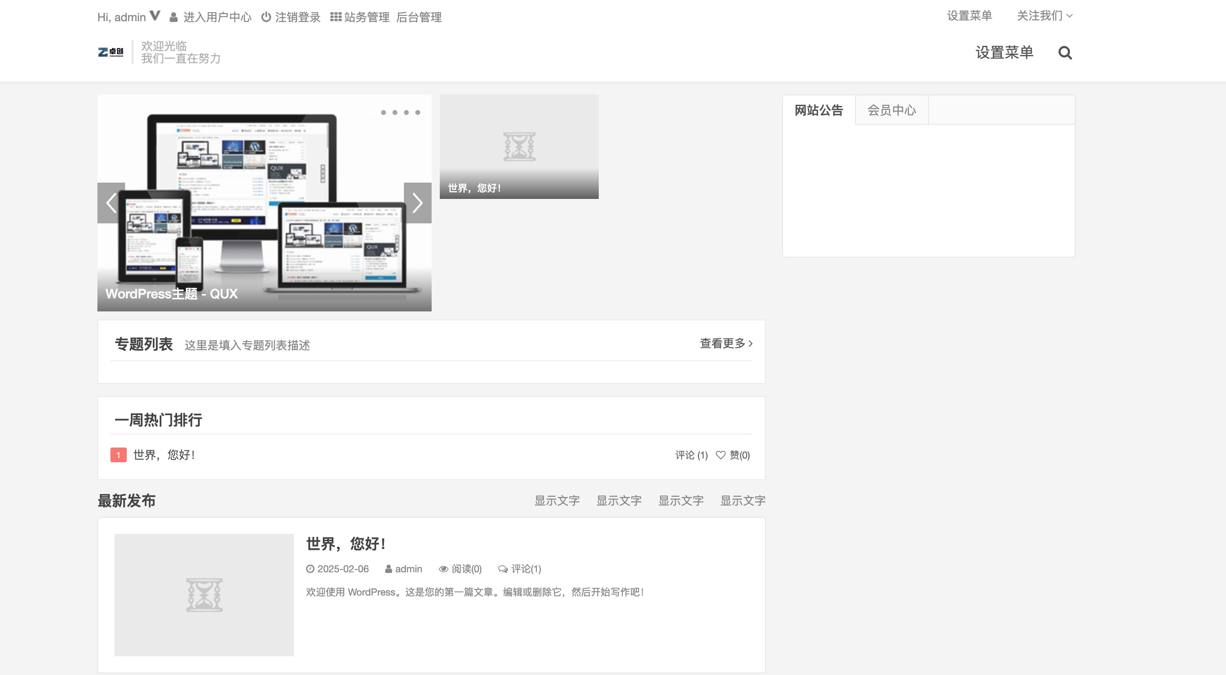
Task: Go to previous slide with left arrow
Action: (111, 203)
